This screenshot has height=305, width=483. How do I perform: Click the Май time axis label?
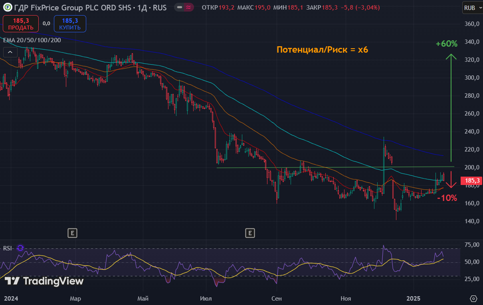click(143, 298)
